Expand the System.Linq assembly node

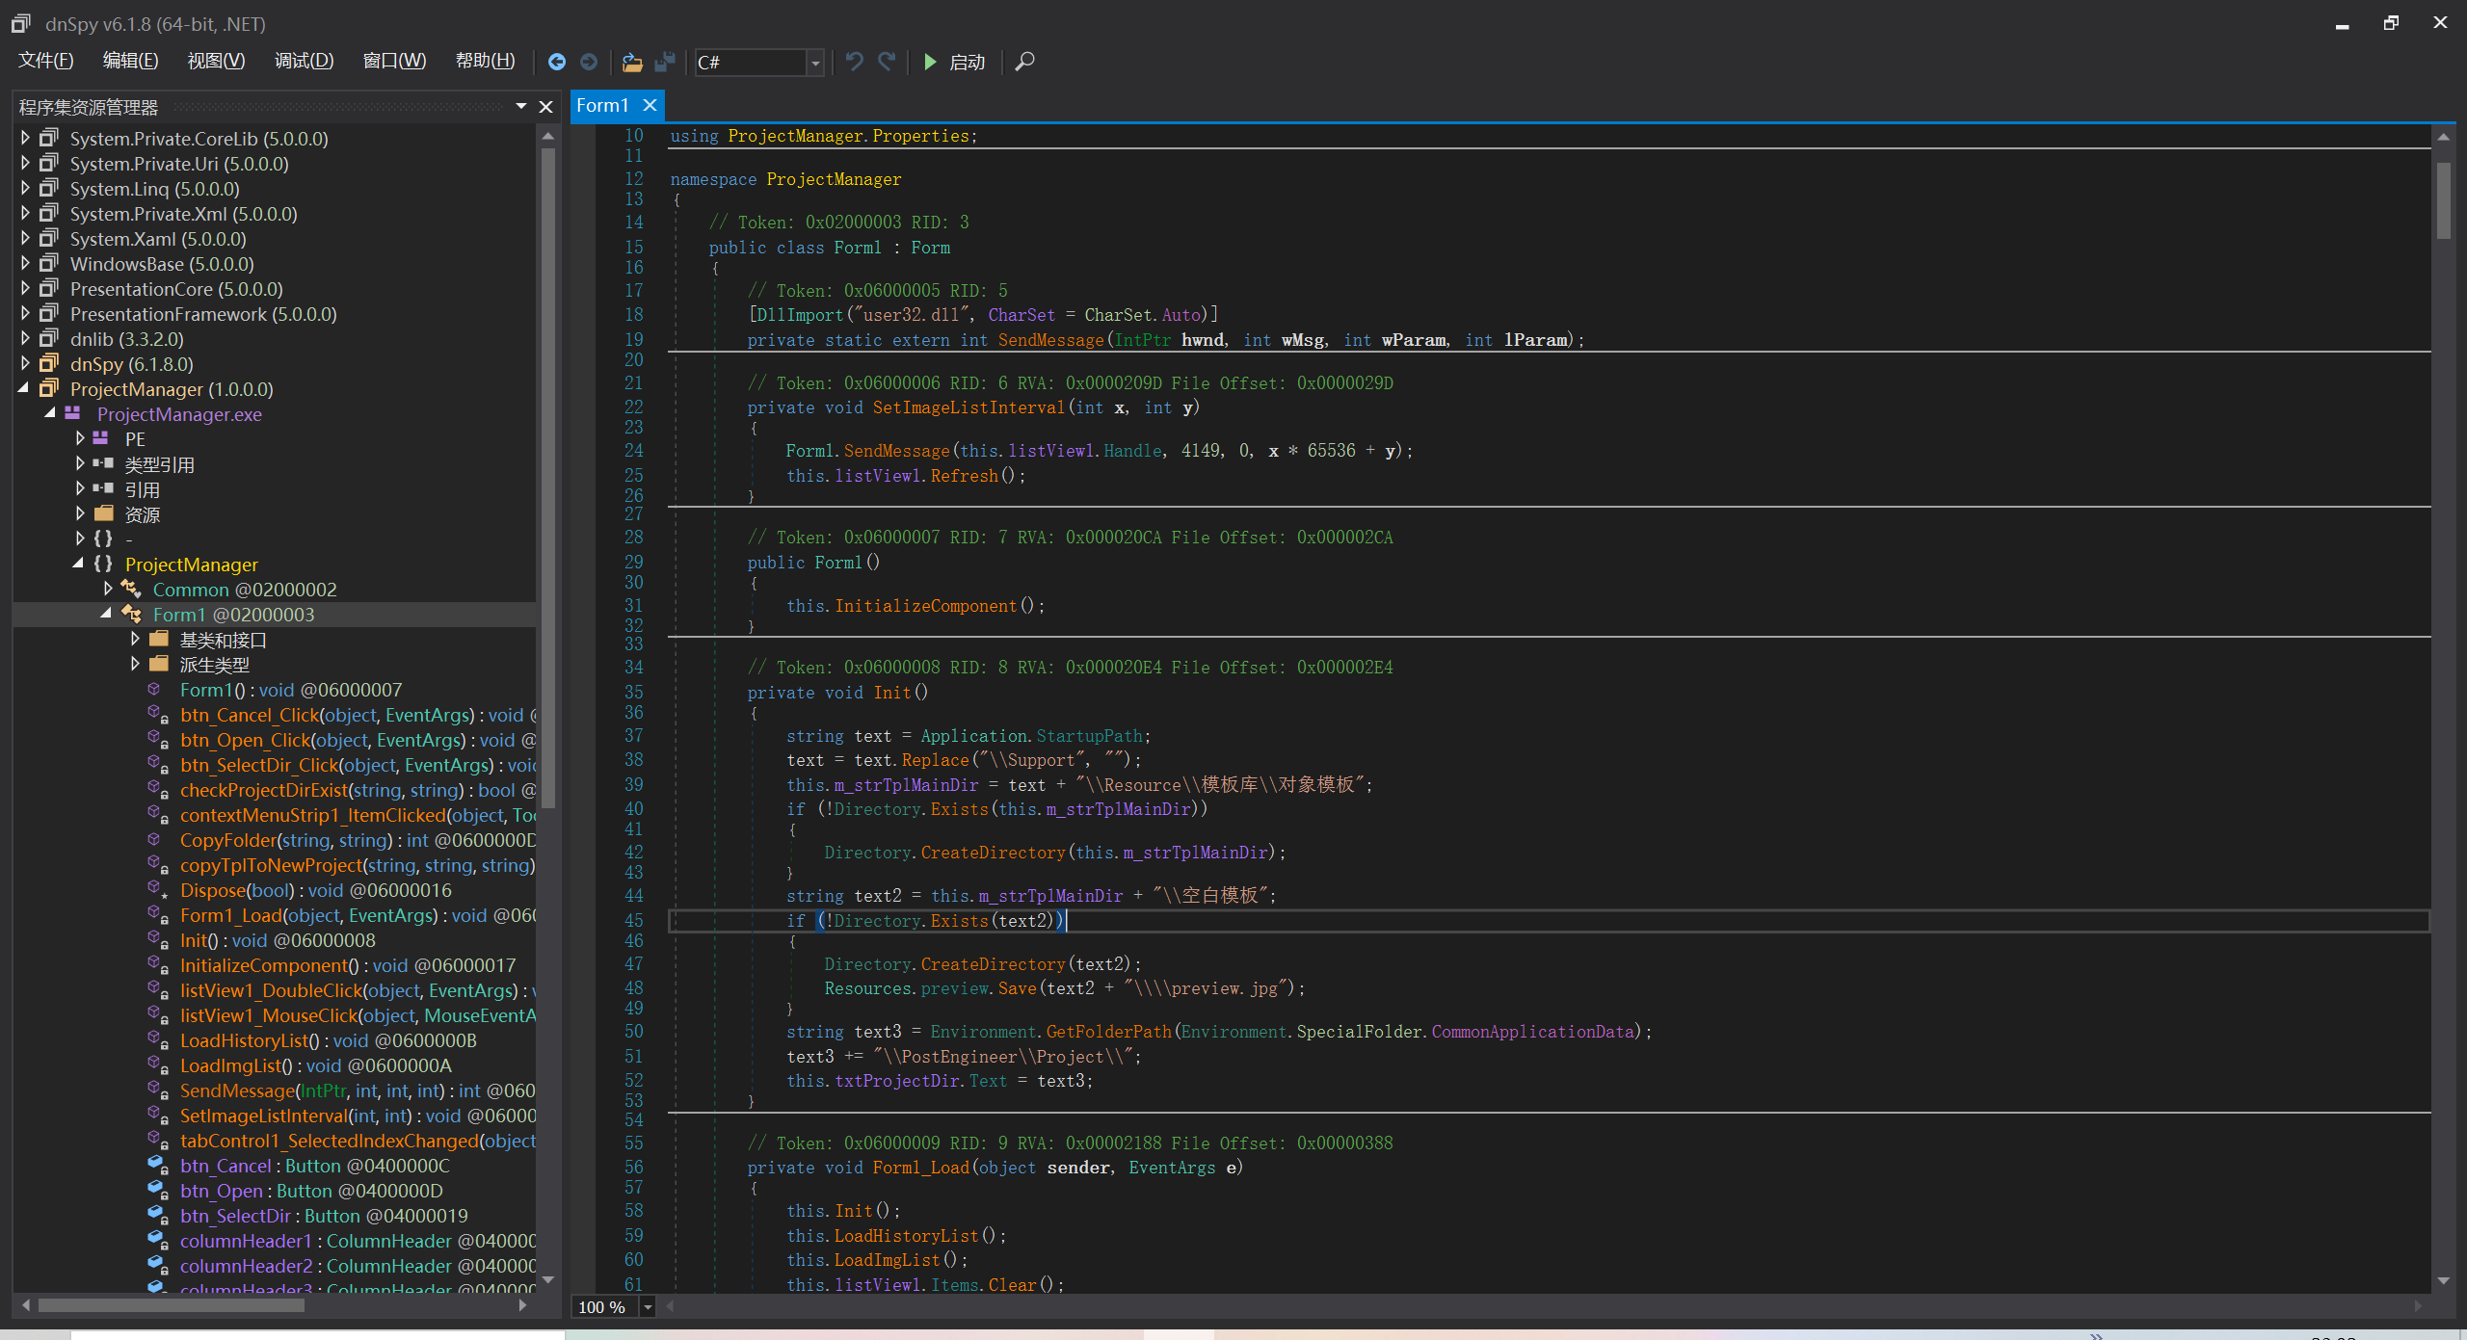pos(25,188)
